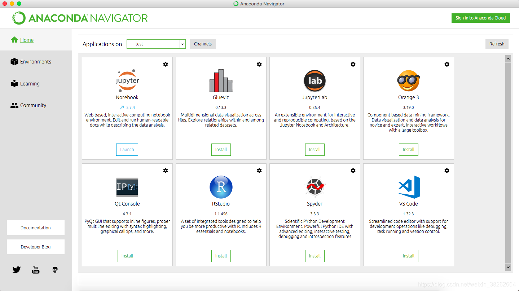Open the Developer Blog link button
Screen dimensions: 519x291
[36, 247]
